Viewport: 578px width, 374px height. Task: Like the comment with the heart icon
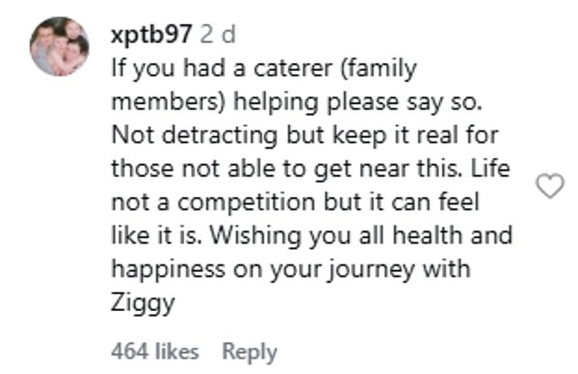click(549, 187)
